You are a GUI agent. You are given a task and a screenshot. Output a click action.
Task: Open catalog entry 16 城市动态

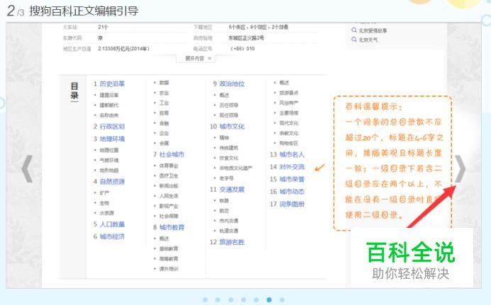click(x=292, y=191)
